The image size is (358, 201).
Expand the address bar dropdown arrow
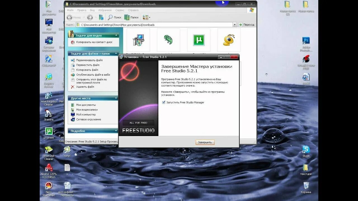235,25
